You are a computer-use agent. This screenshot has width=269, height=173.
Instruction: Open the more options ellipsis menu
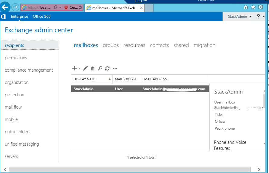[115, 68]
